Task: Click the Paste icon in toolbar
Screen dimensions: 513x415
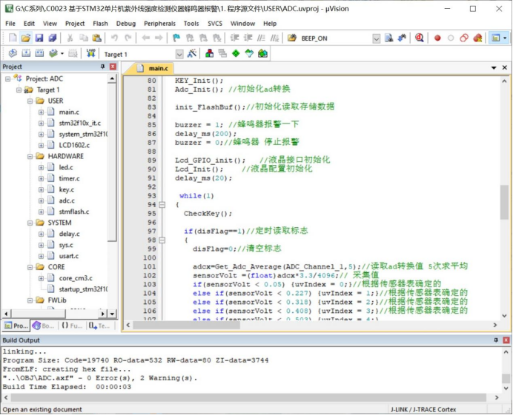Action: pyautogui.click(x=97, y=38)
